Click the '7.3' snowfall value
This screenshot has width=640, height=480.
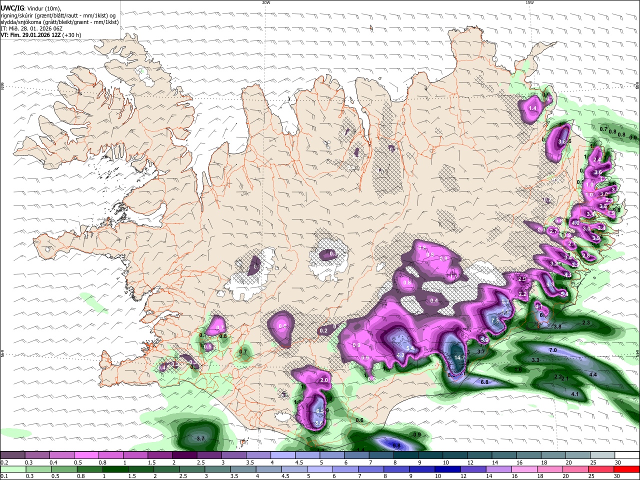[x=495, y=320]
